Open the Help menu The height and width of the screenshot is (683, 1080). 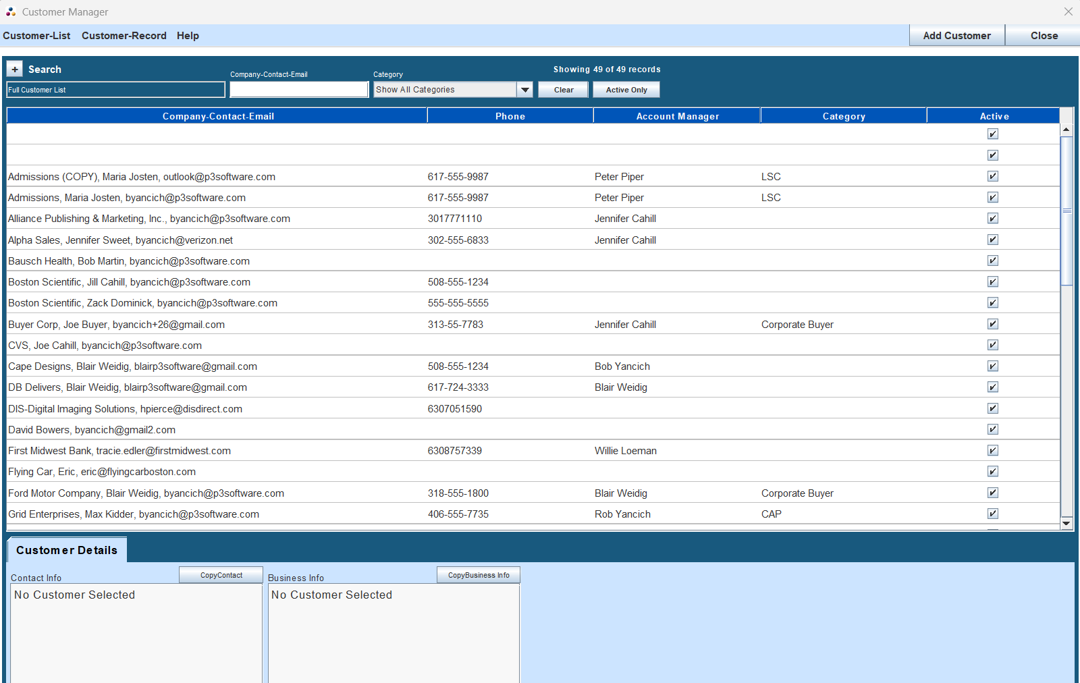[x=188, y=36]
